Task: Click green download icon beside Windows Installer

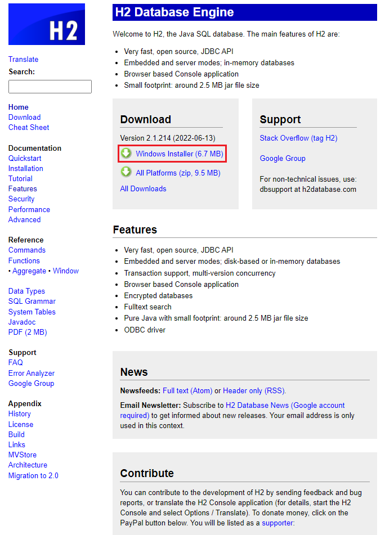Action: coord(127,154)
